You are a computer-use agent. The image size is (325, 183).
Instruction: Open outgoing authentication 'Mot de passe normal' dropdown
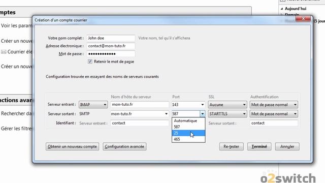pos(274,114)
